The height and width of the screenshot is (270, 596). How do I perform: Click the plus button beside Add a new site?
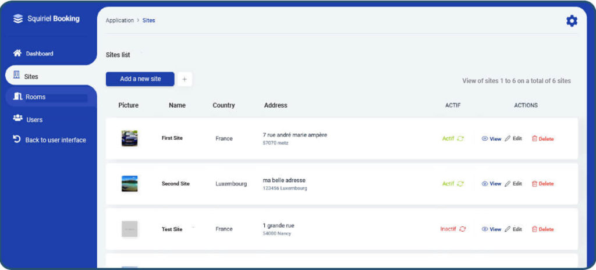(185, 79)
